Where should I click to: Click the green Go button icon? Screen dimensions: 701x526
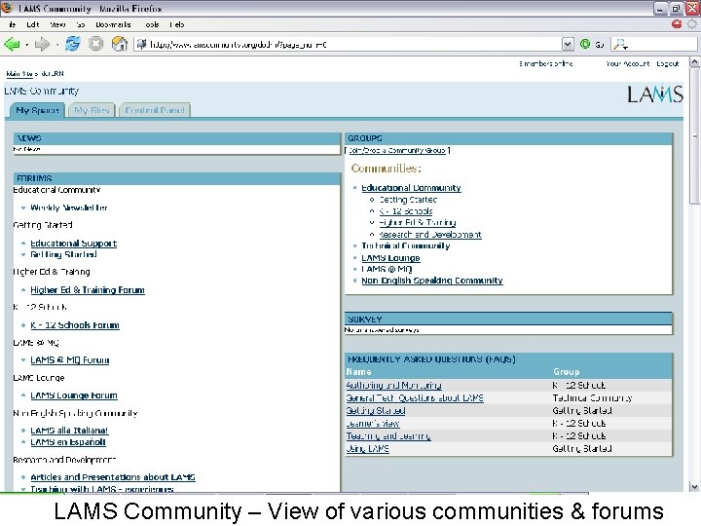pyautogui.click(x=585, y=44)
